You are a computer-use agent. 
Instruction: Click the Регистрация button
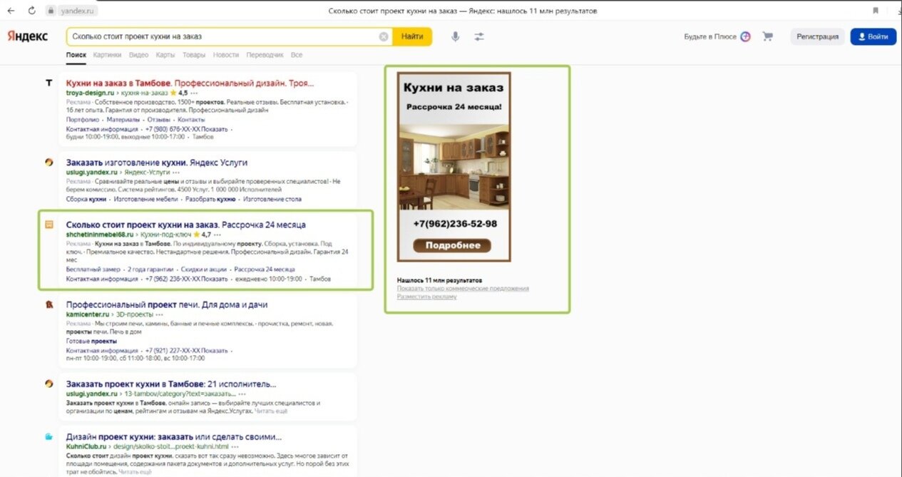point(817,36)
